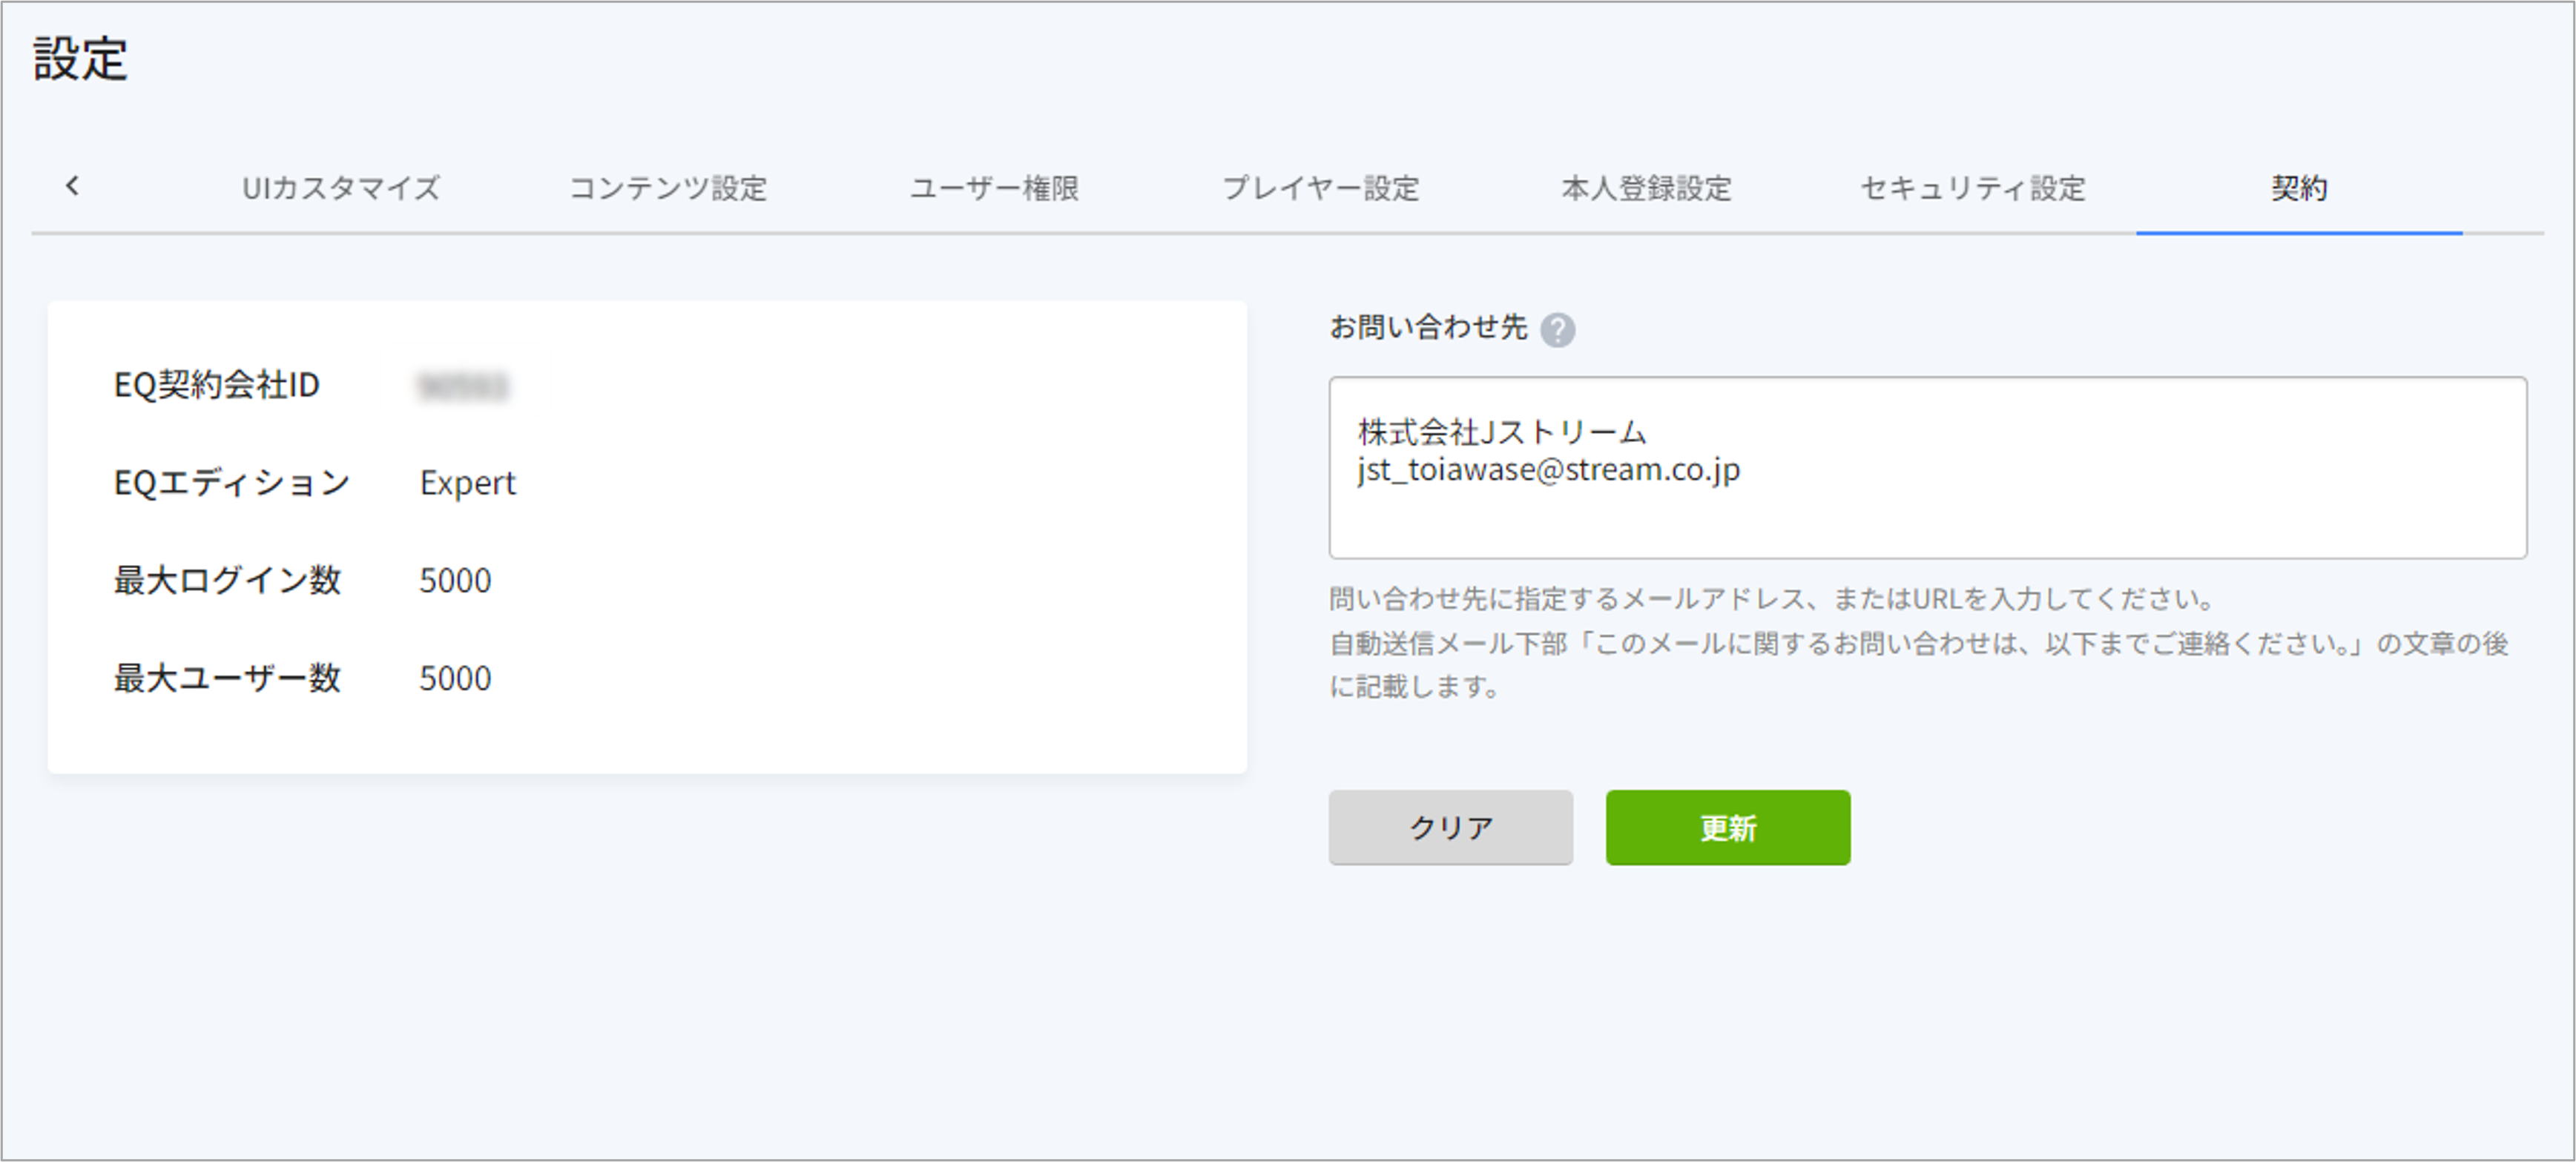Image resolution: width=2576 pixels, height=1162 pixels.
Task: Switch to the コンテンツ設定 tab
Action: (x=668, y=188)
